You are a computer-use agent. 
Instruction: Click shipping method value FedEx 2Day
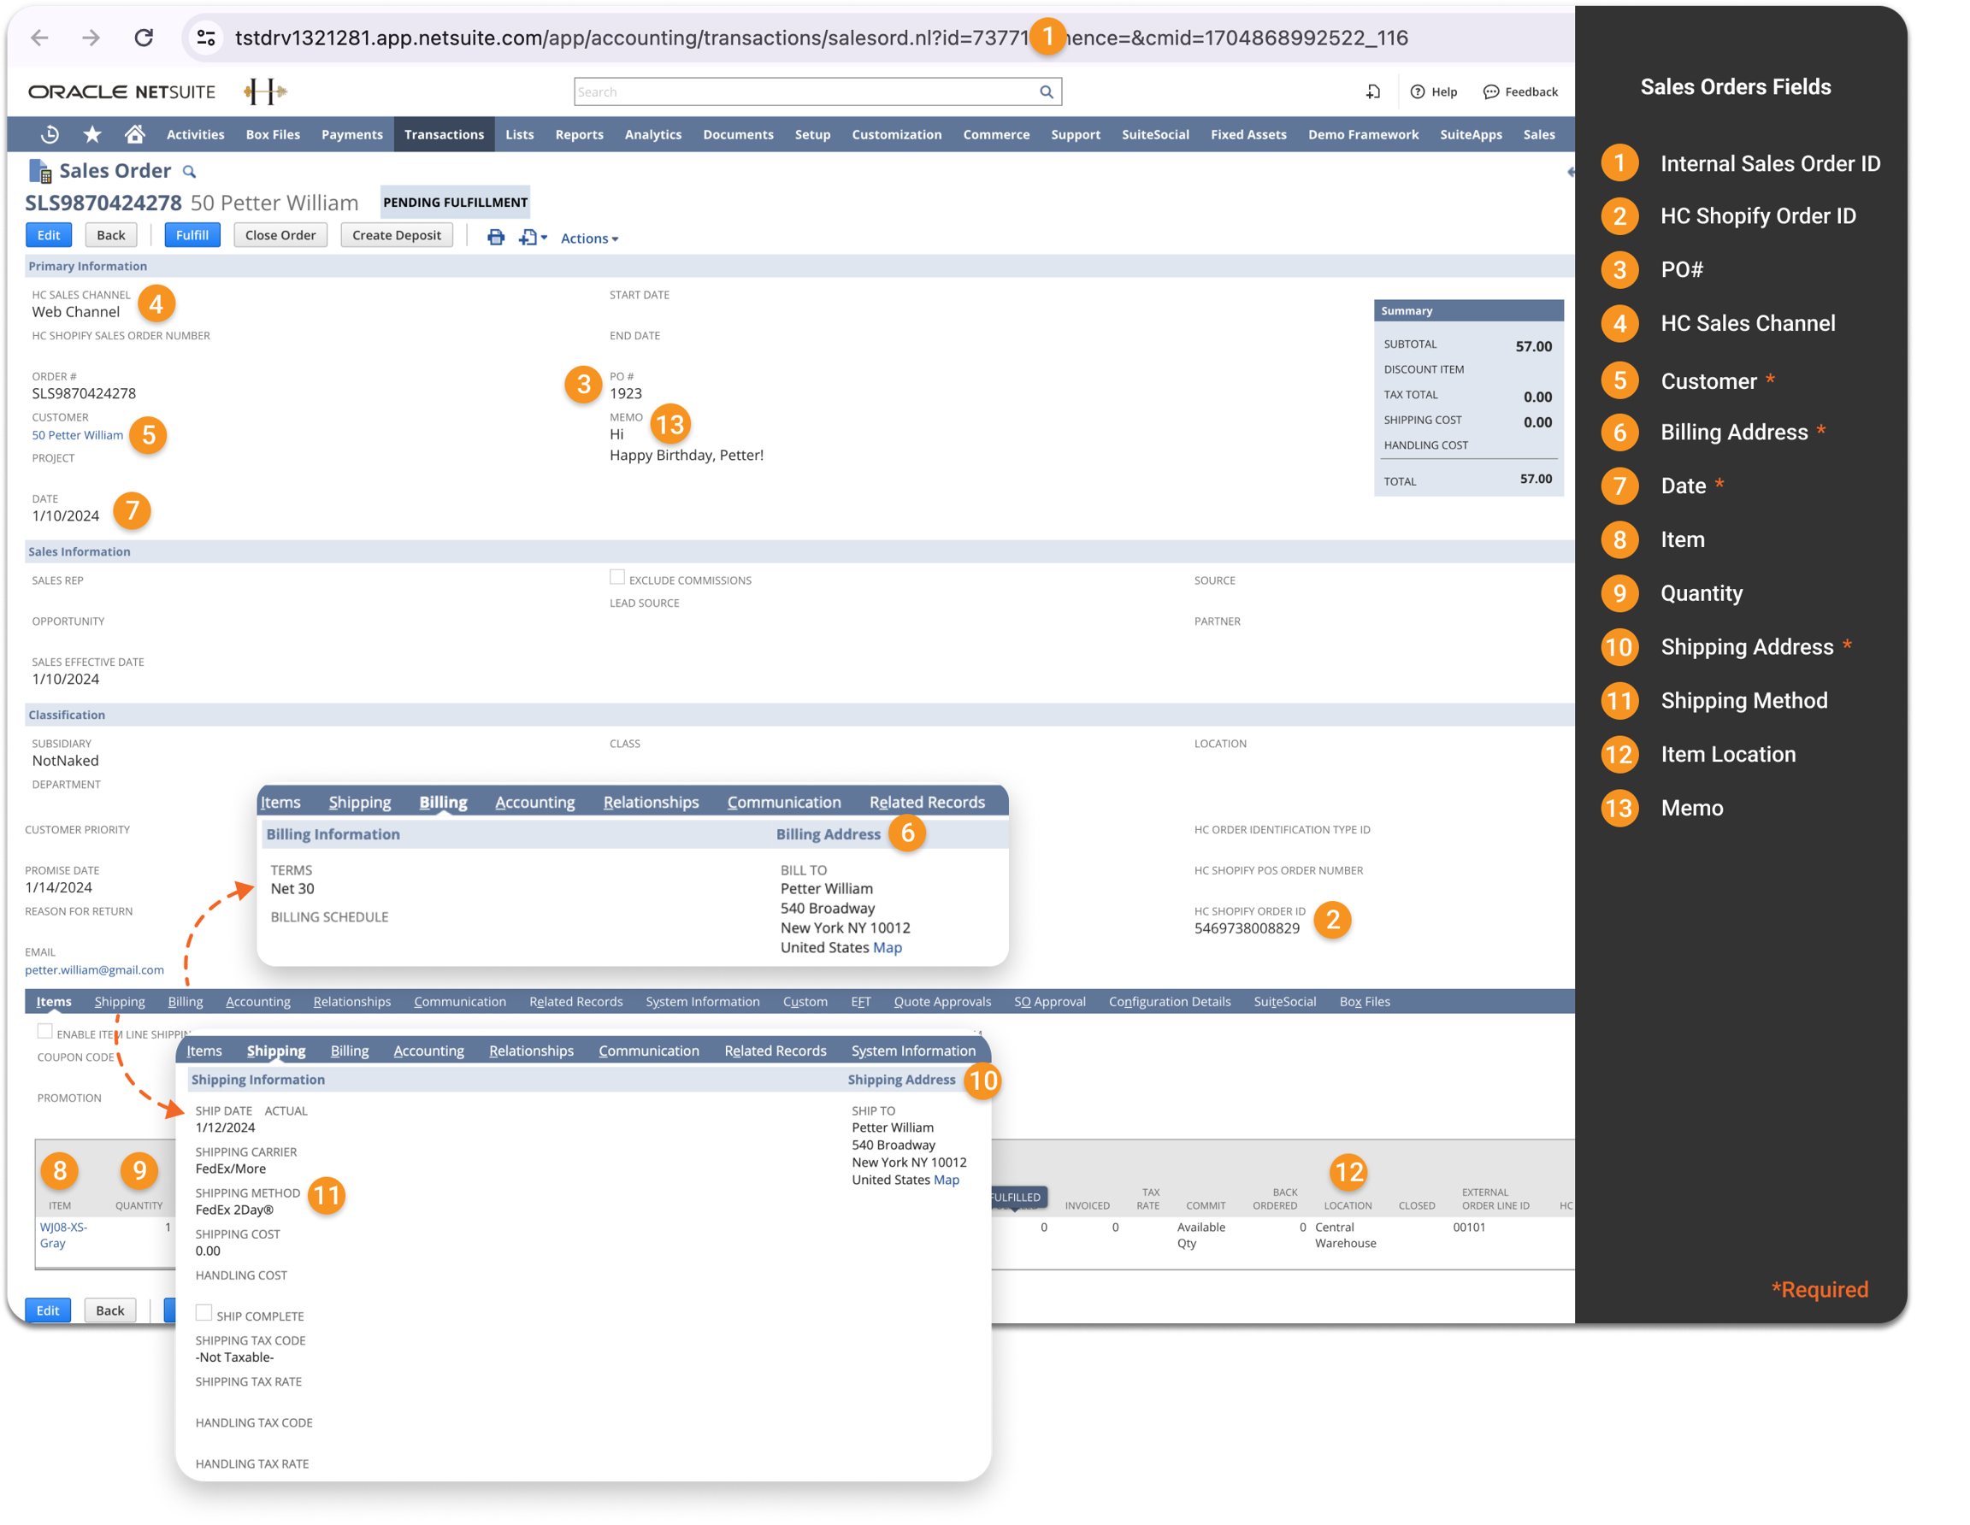tap(234, 1210)
